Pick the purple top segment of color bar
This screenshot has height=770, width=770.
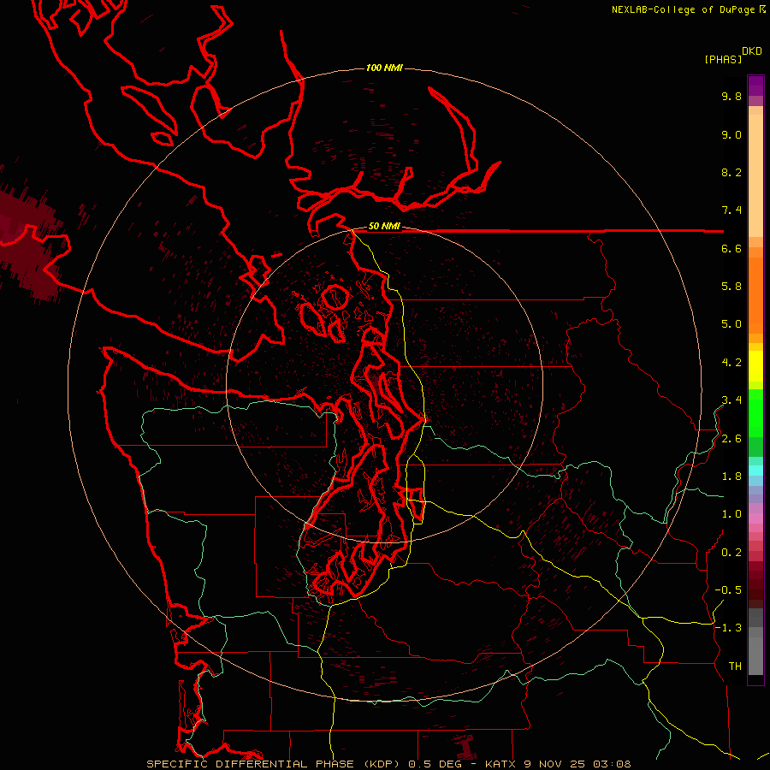[755, 86]
